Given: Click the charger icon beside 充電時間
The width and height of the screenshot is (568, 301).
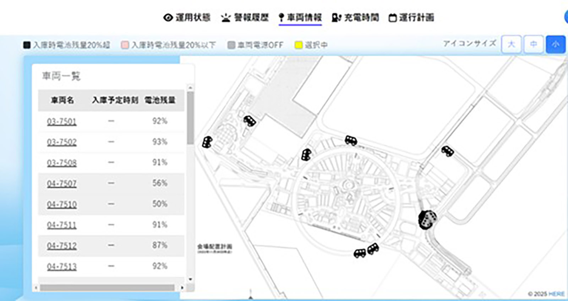Looking at the screenshot, I should (x=336, y=18).
